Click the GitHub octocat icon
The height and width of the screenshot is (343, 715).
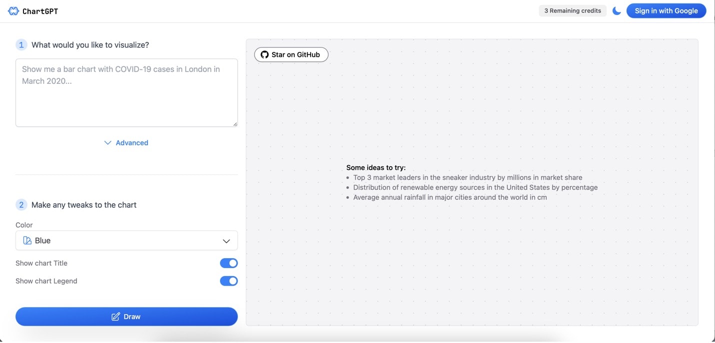tap(265, 55)
